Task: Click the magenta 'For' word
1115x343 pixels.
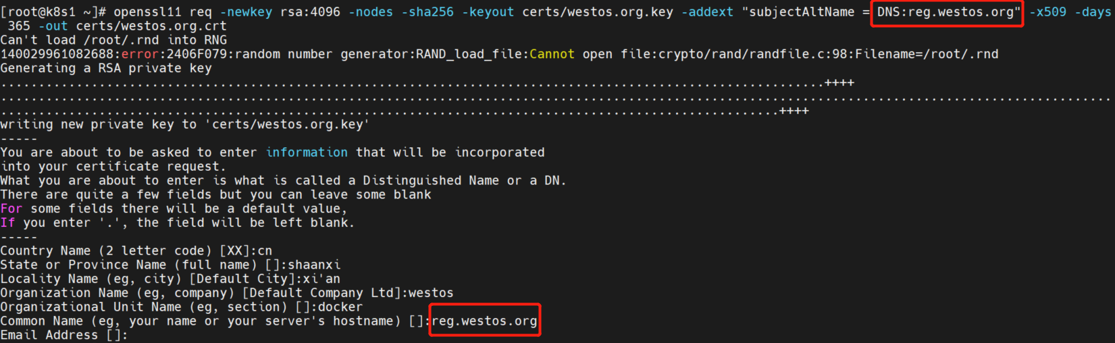Action: pos(11,209)
